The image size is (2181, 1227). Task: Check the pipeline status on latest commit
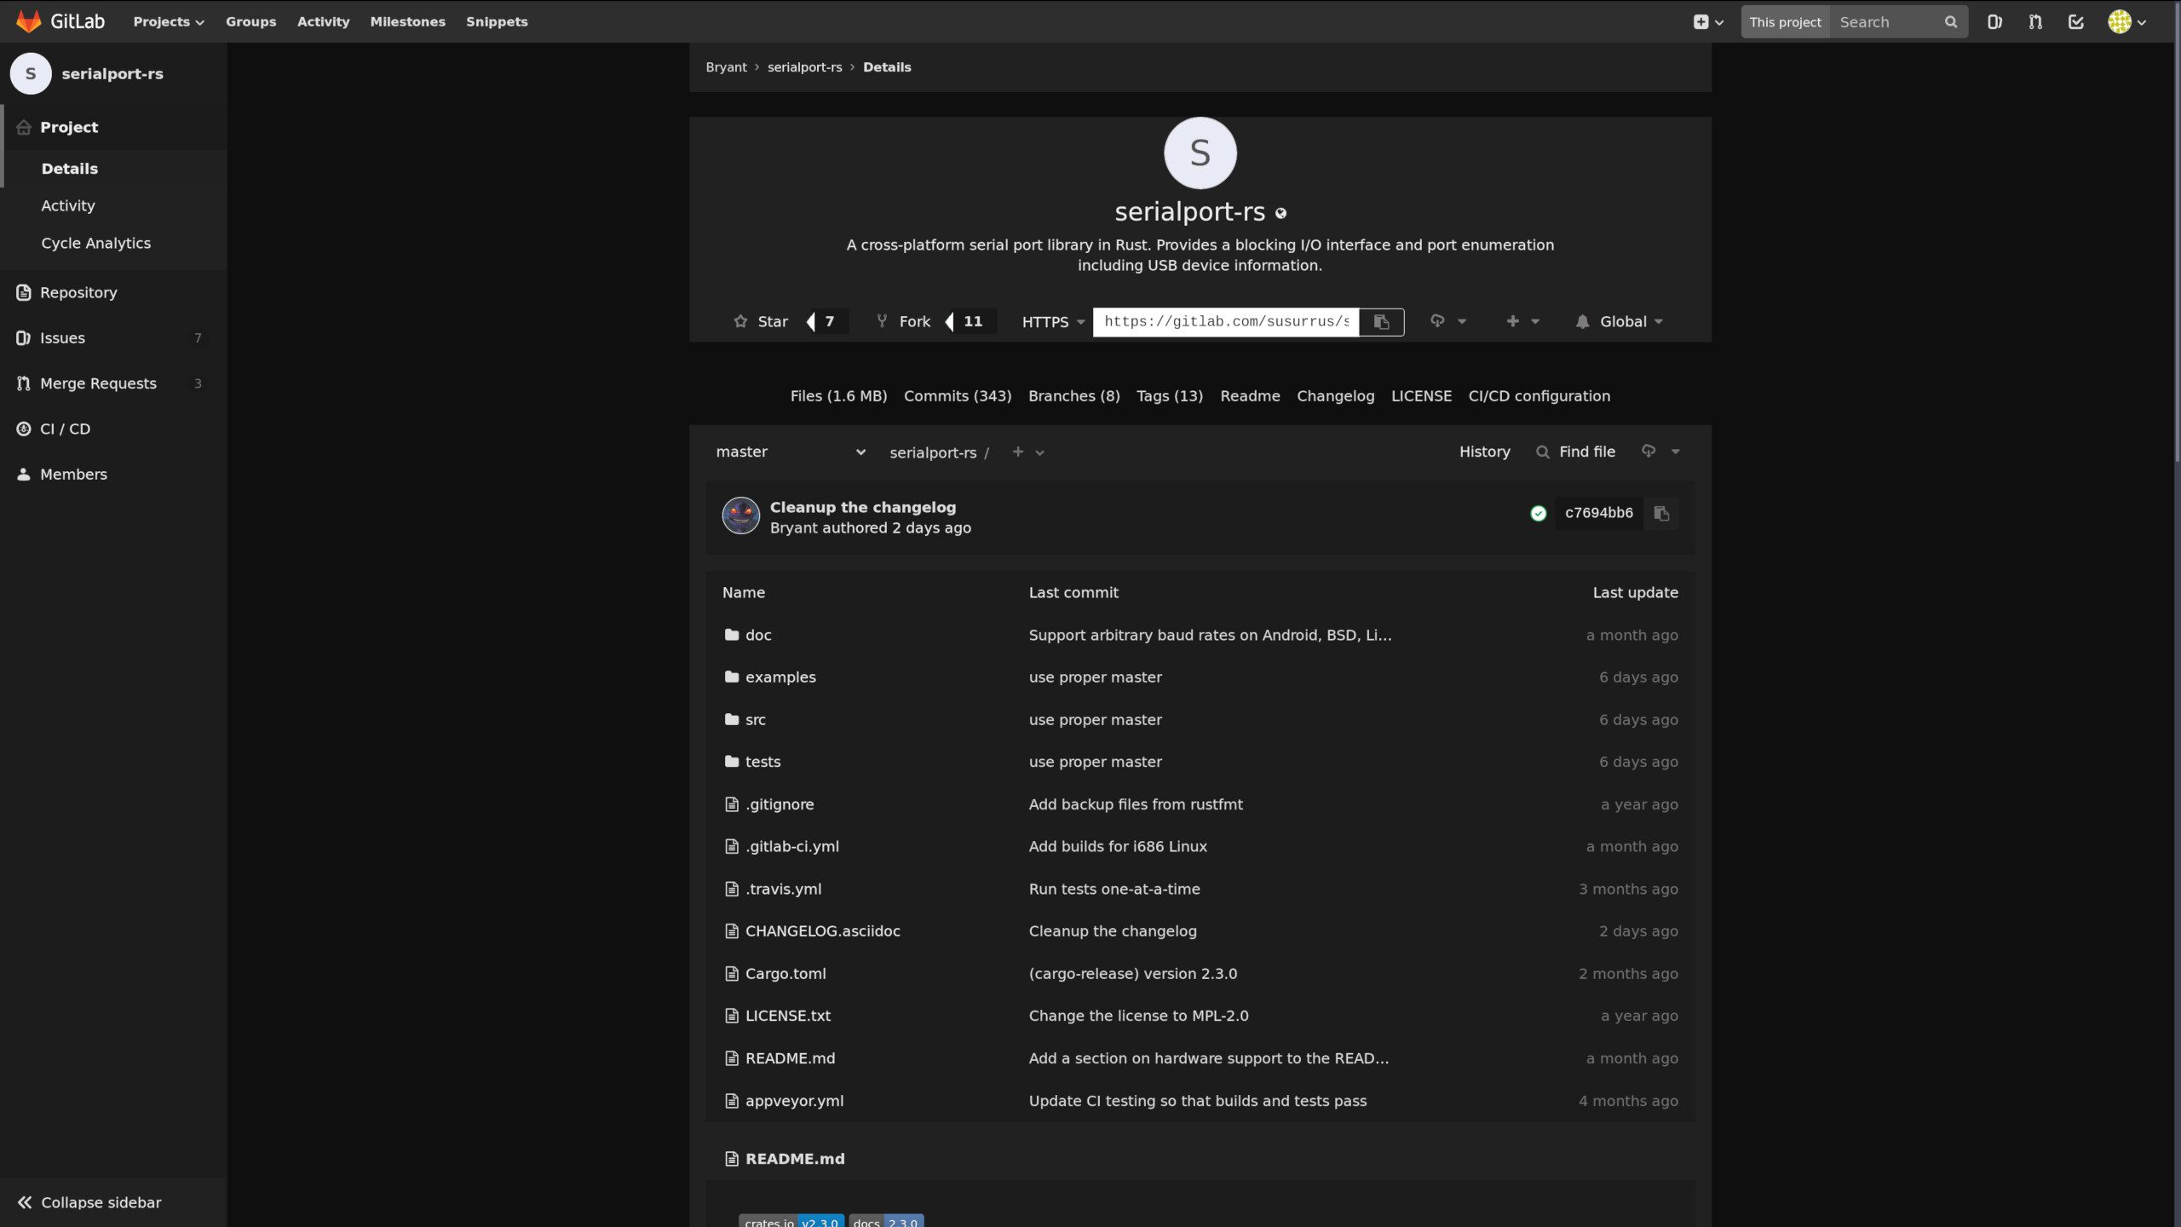(x=1538, y=513)
